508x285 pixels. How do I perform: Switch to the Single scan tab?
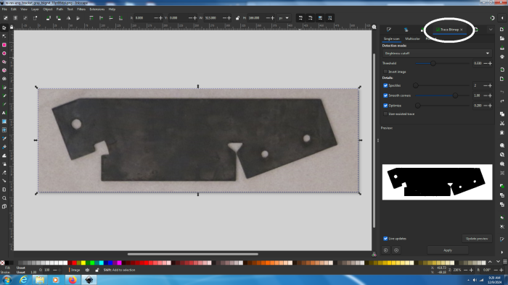click(x=392, y=39)
